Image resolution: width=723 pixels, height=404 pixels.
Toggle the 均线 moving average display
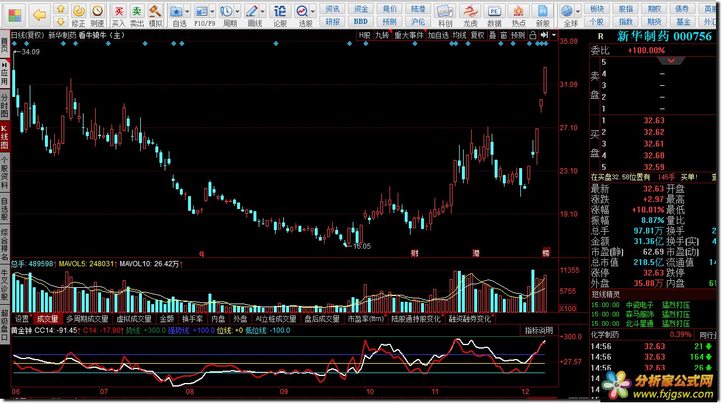[x=460, y=35]
